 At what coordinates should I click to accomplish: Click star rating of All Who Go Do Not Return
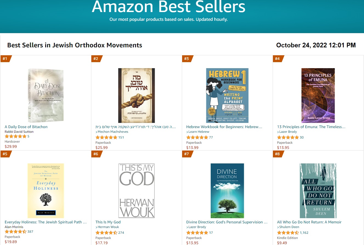288,233
